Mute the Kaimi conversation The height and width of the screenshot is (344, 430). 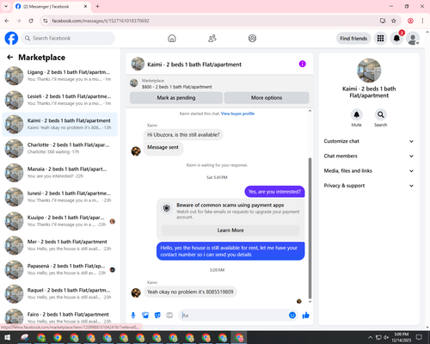(356, 114)
